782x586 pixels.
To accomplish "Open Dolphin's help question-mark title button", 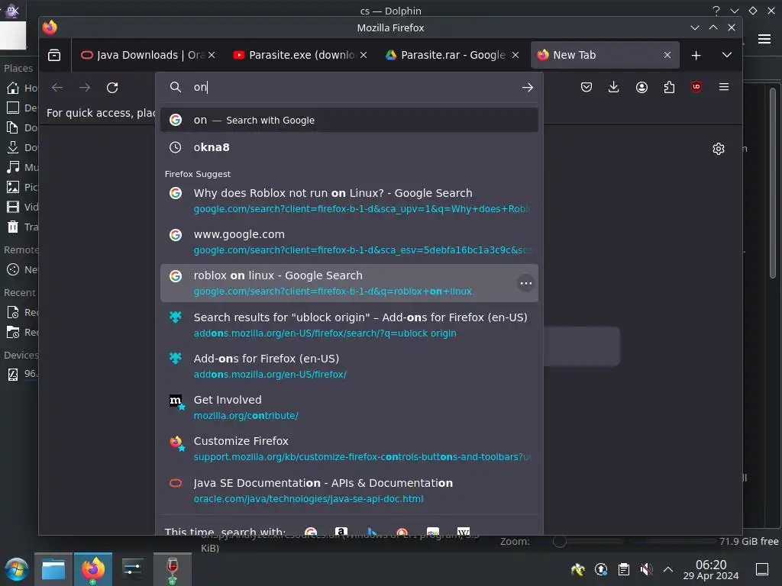I will click(x=716, y=11).
